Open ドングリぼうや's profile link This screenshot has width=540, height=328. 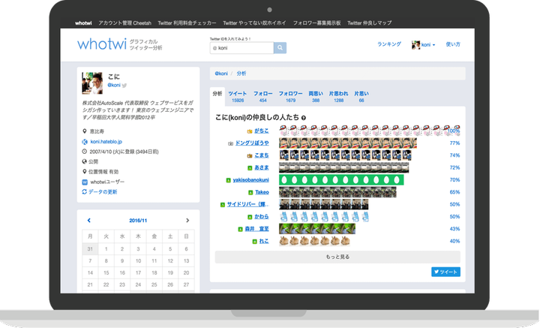point(252,143)
